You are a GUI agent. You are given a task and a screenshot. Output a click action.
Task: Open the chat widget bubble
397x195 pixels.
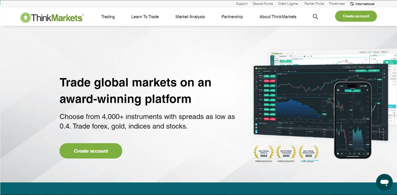[384, 182]
